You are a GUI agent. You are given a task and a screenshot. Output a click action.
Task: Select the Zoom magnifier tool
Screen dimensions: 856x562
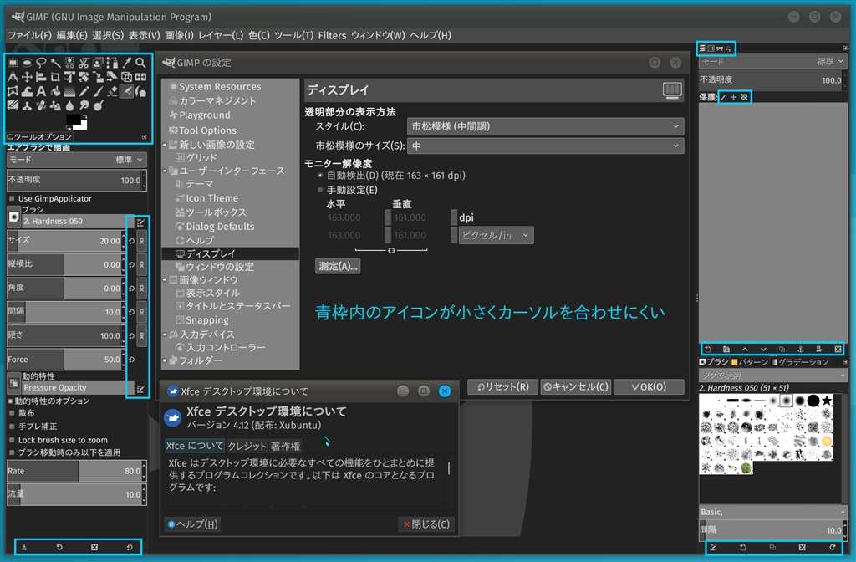(x=140, y=63)
